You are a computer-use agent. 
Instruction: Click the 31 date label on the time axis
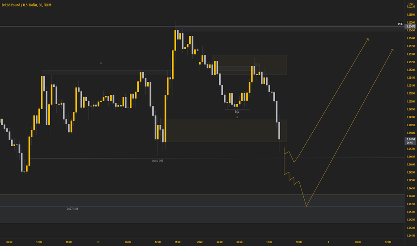pyautogui.click(x=98, y=242)
